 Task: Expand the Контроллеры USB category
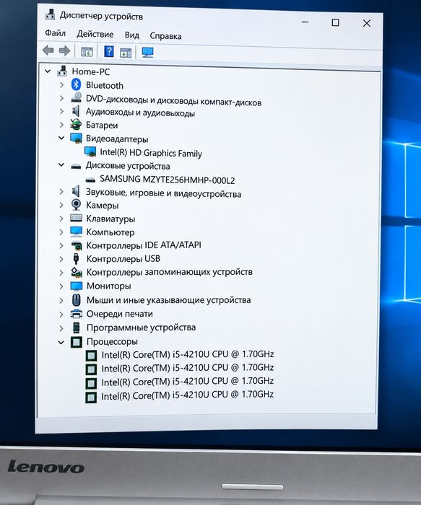[x=61, y=258]
